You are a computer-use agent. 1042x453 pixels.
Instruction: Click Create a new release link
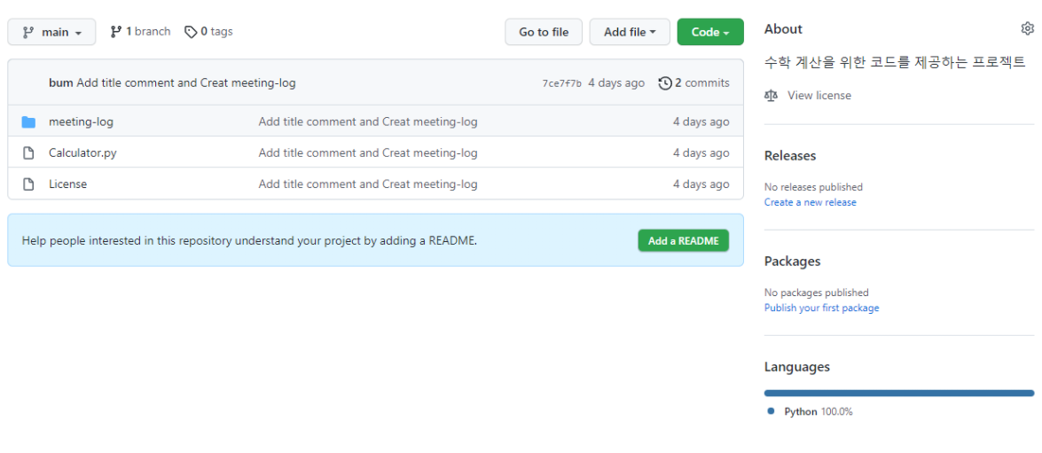(x=810, y=202)
